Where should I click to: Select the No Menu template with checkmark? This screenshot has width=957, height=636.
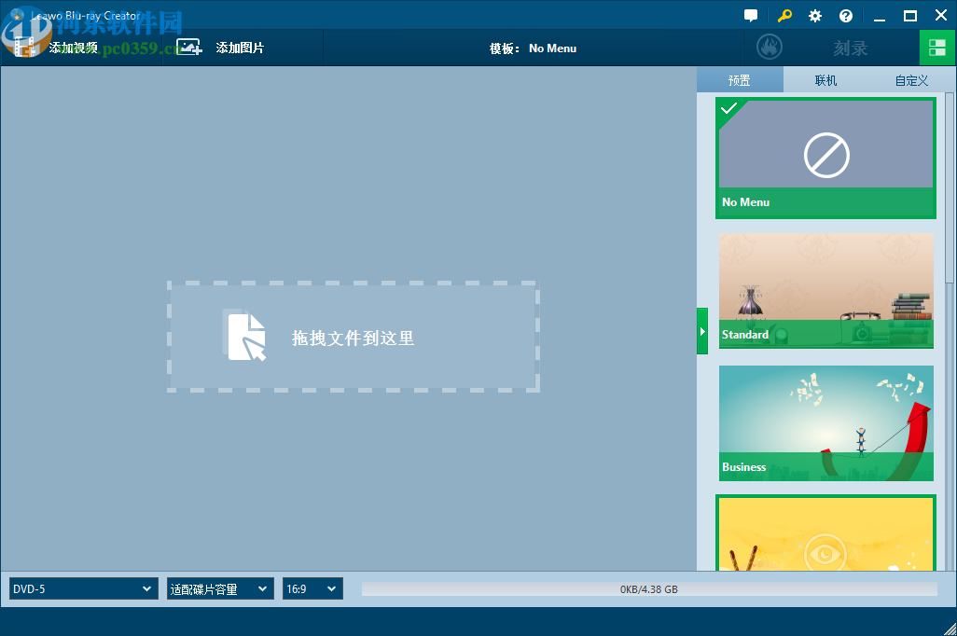tap(825, 157)
